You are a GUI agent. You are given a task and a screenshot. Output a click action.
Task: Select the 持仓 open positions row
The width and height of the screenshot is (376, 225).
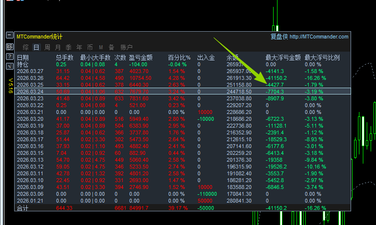tap(182, 64)
